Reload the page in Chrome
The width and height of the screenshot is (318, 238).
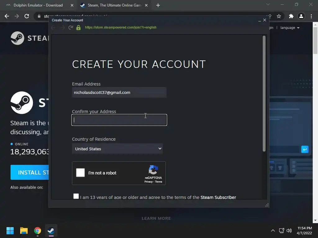pyautogui.click(x=27, y=16)
